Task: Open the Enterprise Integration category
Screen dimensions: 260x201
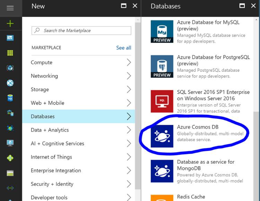Action: [x=79, y=170]
